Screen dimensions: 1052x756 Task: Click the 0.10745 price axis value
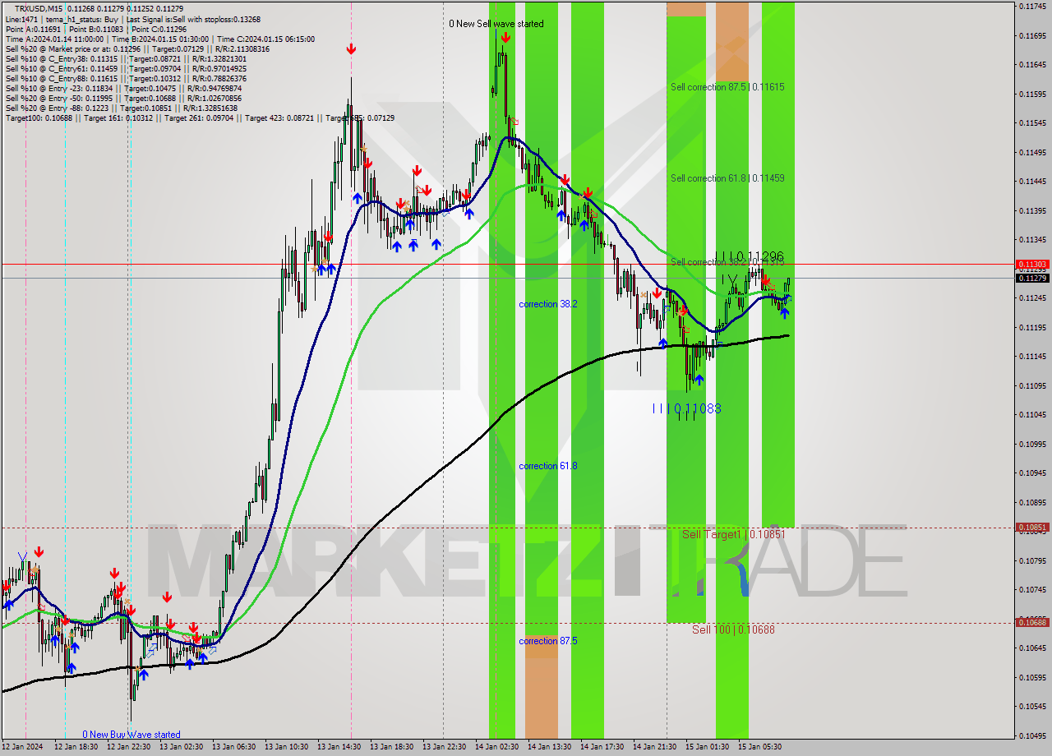pos(1032,589)
